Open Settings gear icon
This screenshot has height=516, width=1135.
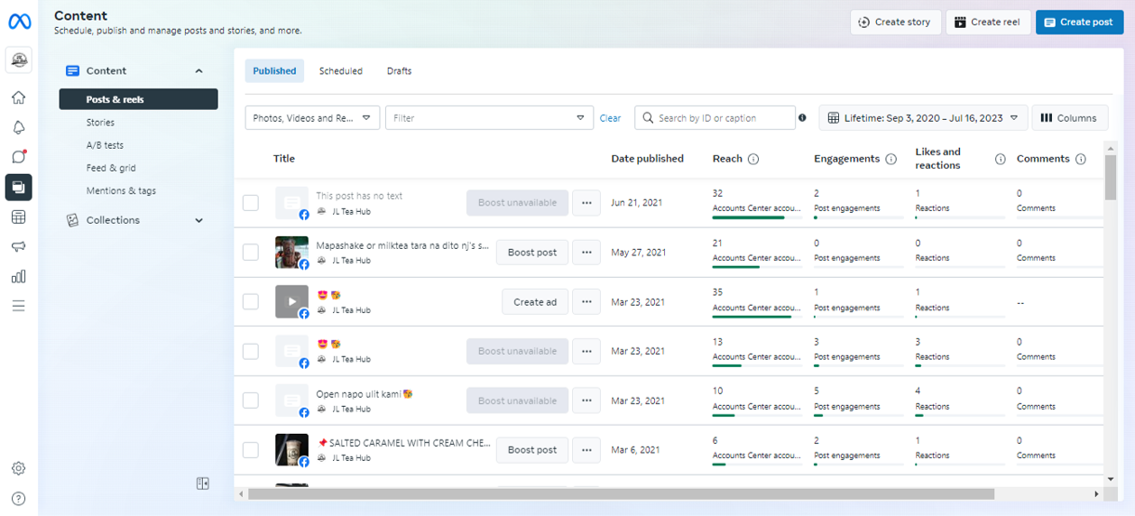coord(19,468)
